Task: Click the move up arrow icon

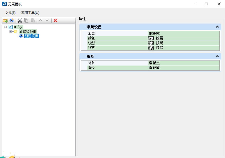Action: (41, 20)
